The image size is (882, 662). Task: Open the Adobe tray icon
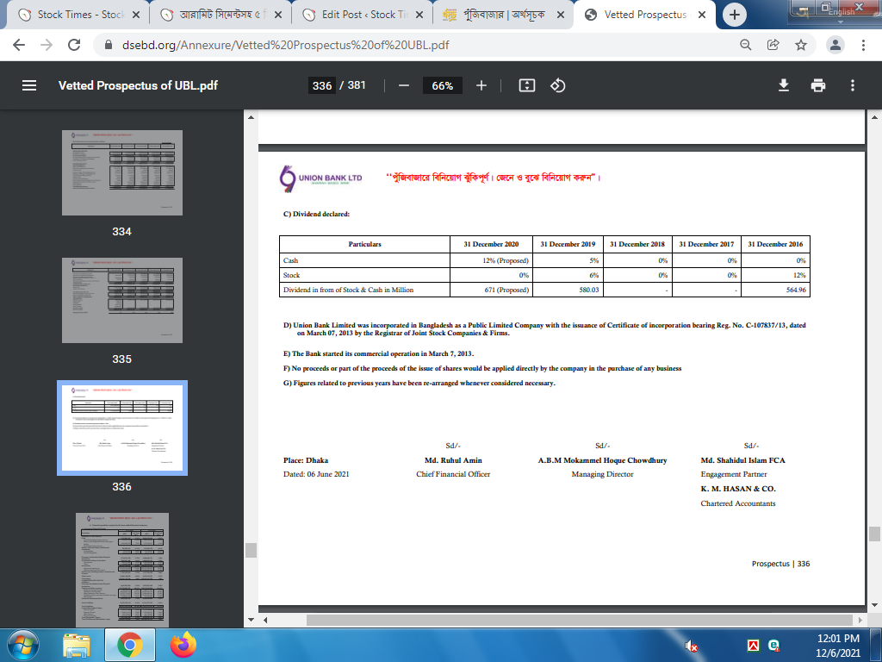click(753, 646)
